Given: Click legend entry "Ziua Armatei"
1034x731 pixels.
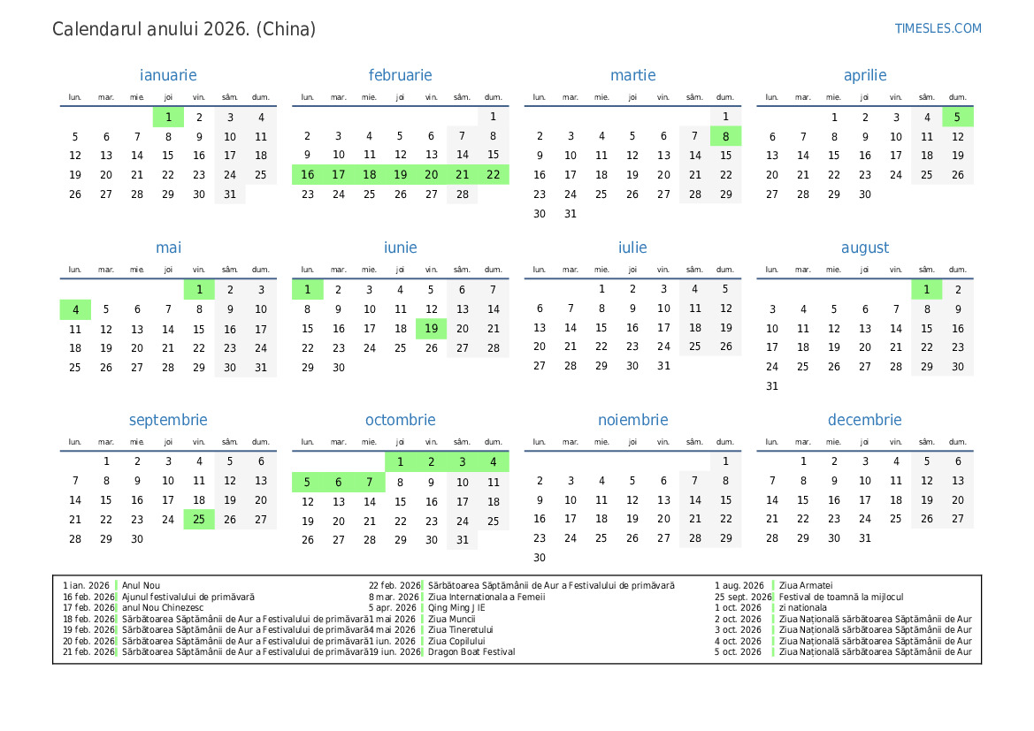Looking at the screenshot, I should 806,585.
